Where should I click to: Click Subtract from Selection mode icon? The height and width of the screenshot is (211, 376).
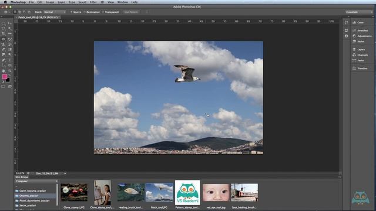click(24, 12)
